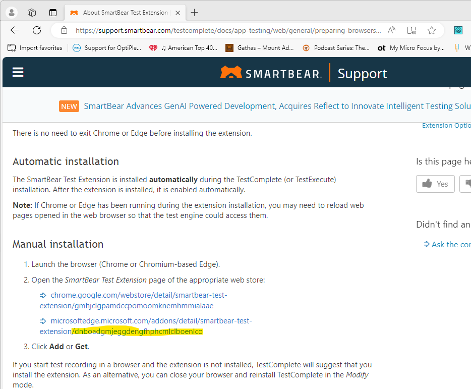Click the arrow icon before Edge addons link
Screen dimensions: 471x389
43,321
